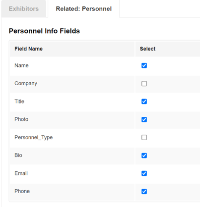Uncheck the Title field checkbox
This screenshot has height=207, width=200.
tap(144, 102)
